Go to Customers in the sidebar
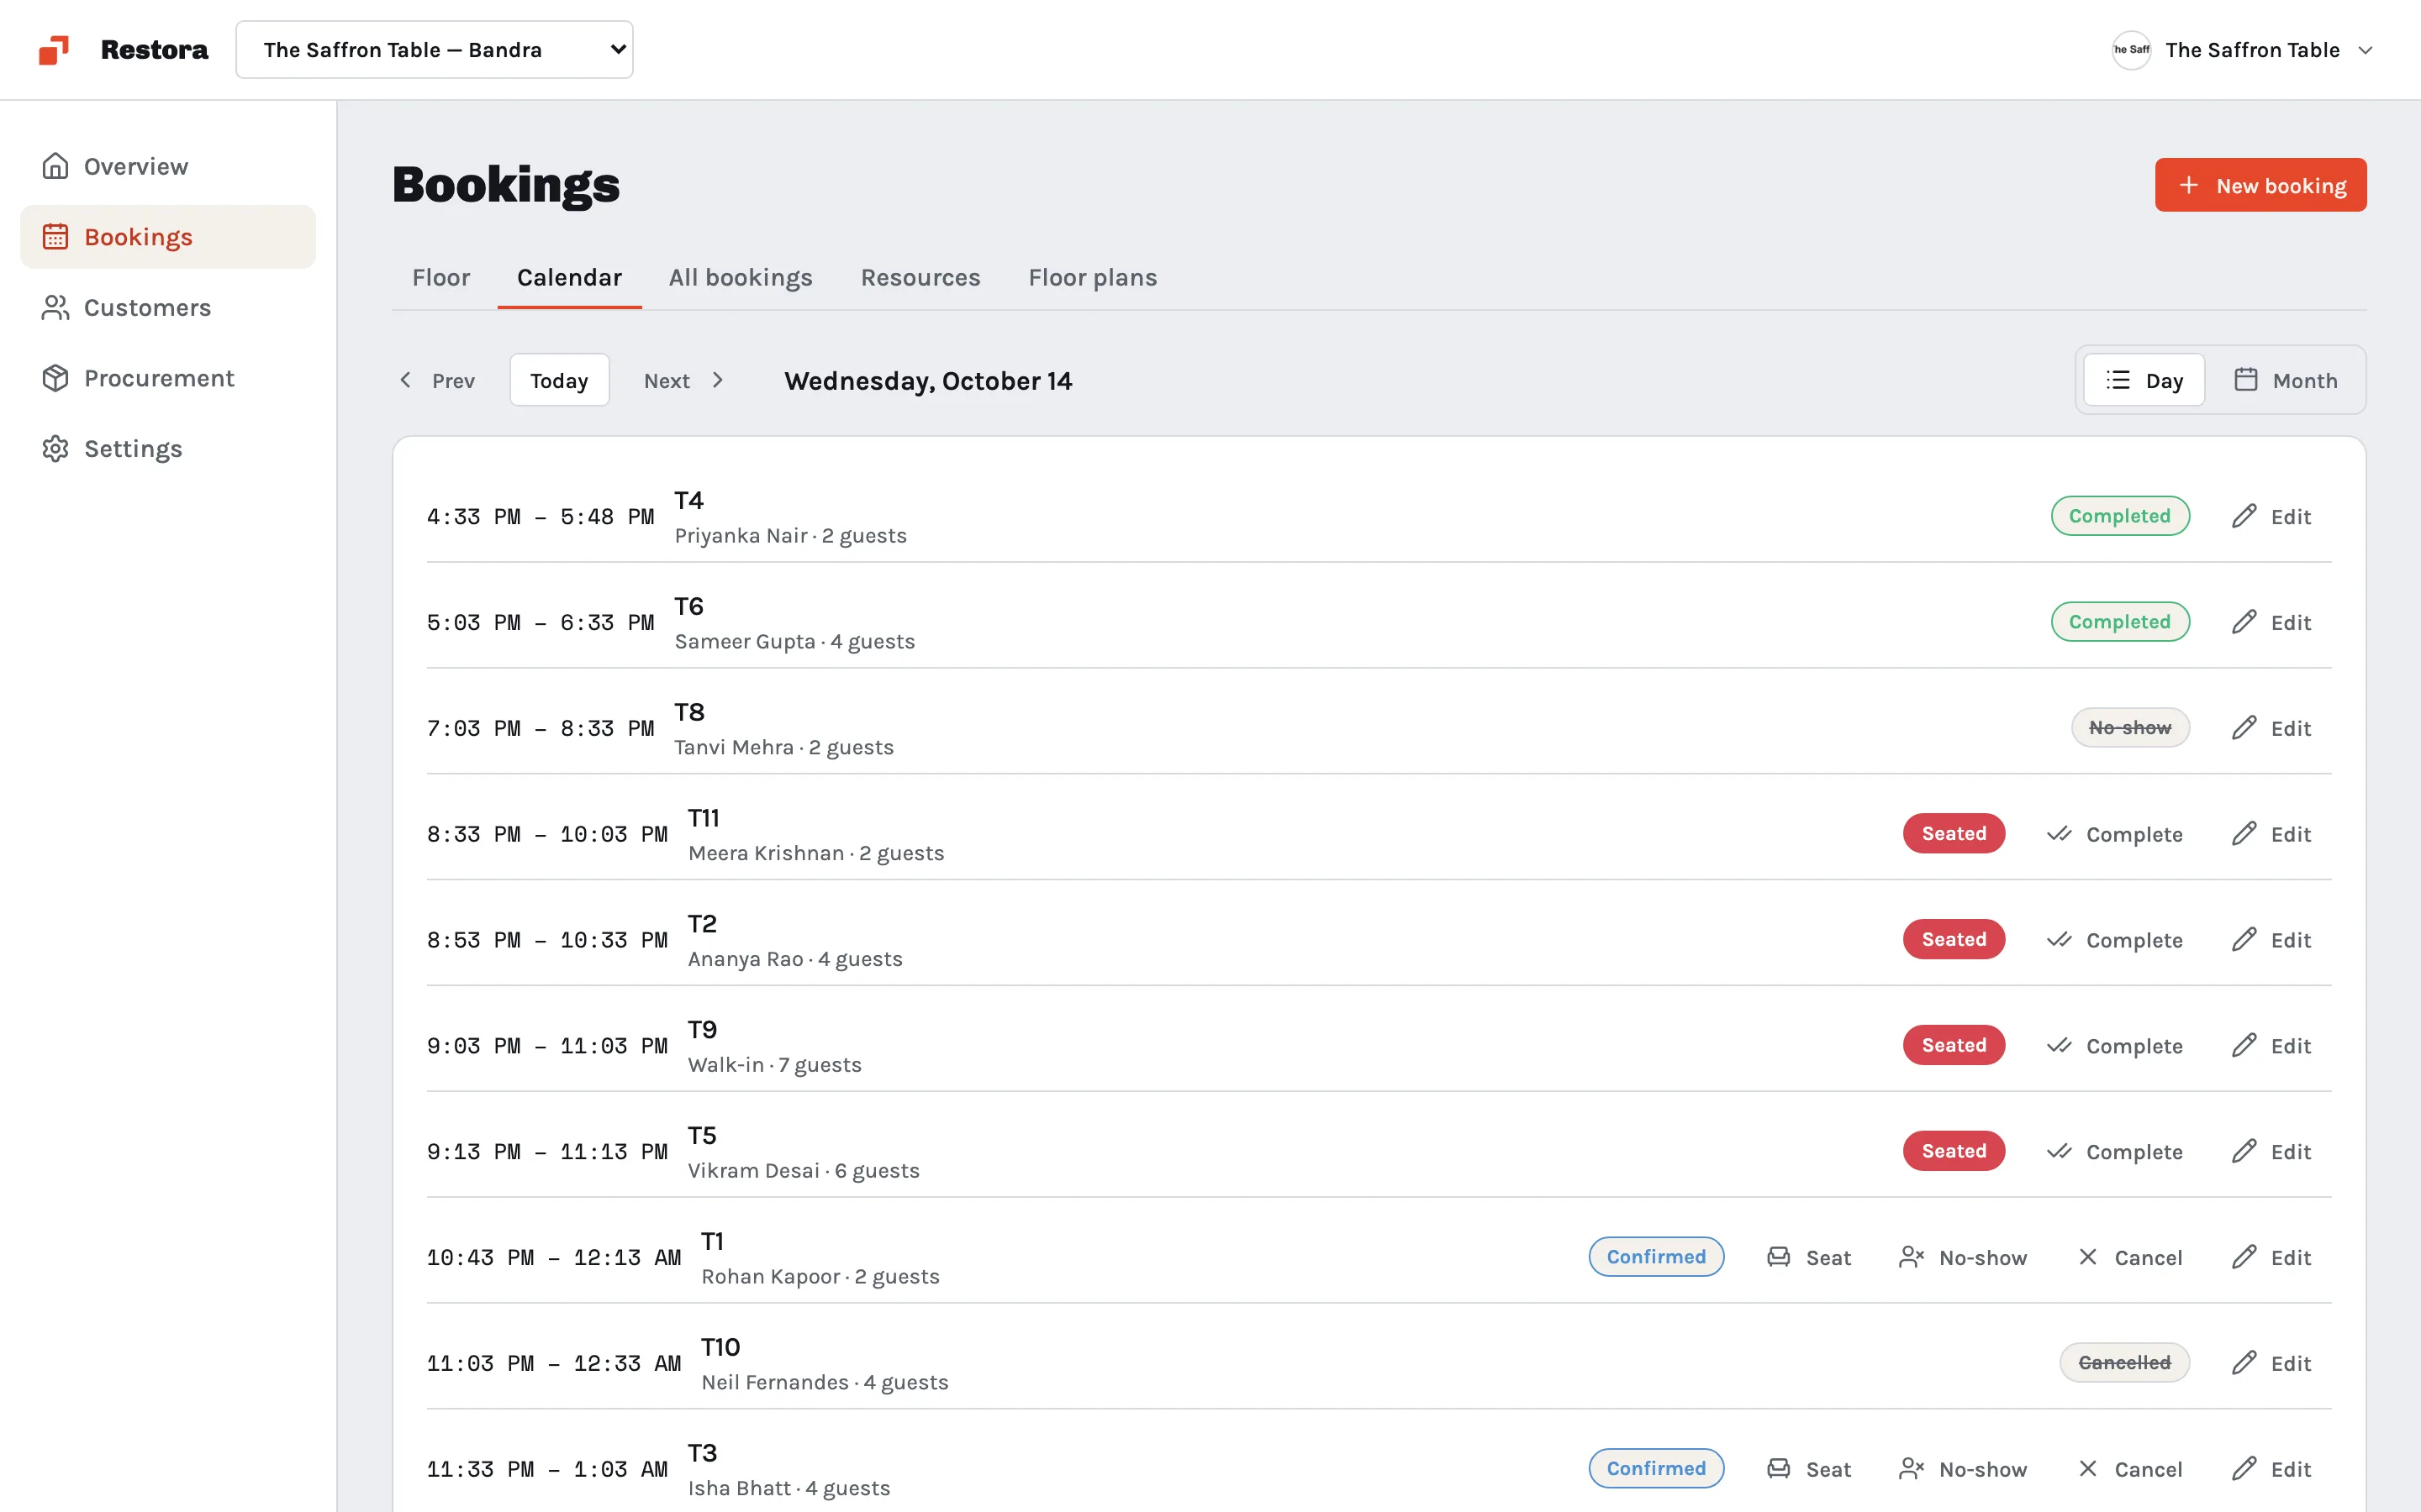 [168, 307]
